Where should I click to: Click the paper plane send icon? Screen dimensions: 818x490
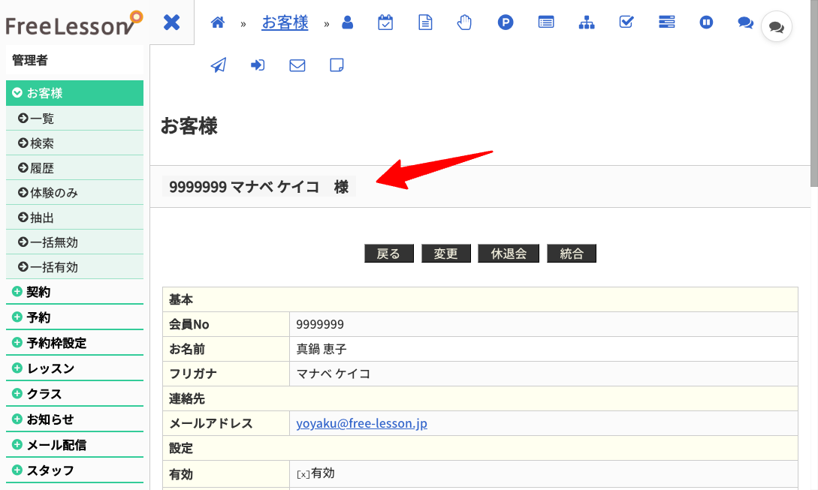219,65
